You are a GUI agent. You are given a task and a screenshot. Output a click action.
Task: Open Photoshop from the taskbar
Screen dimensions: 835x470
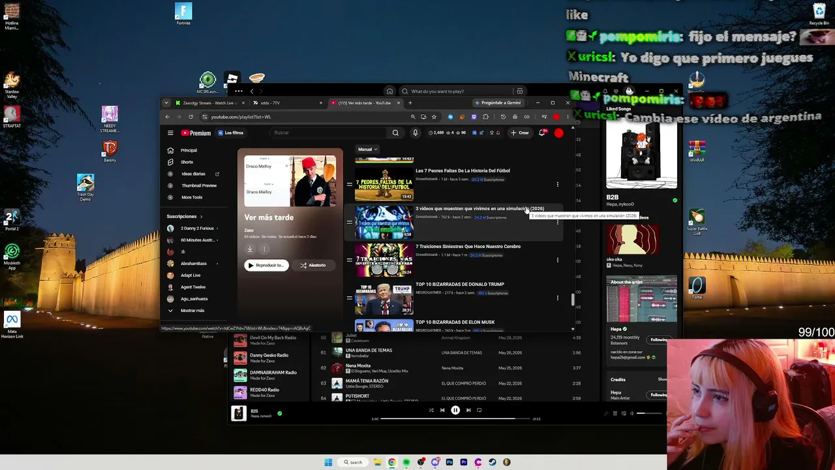(x=449, y=462)
